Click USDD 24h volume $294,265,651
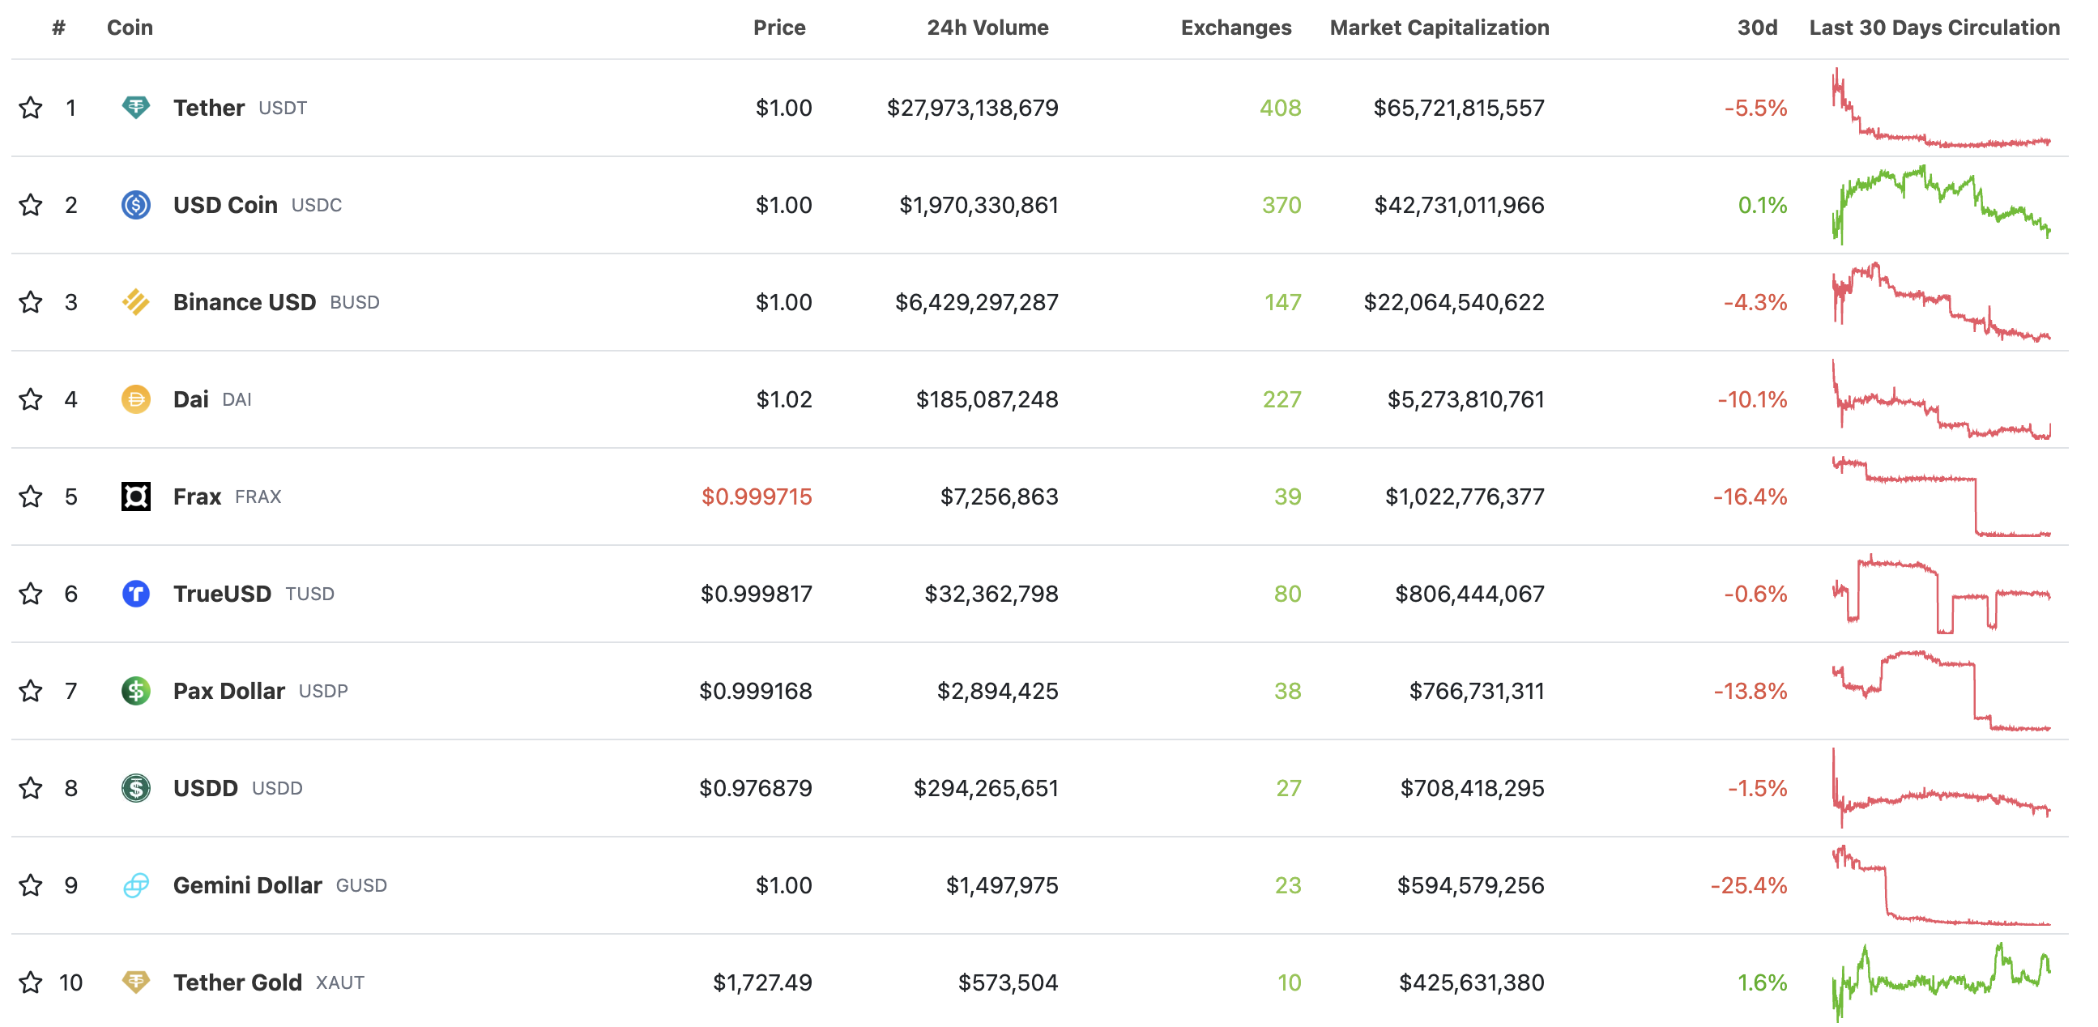Screen dimensions: 2098x1027 point(986,787)
